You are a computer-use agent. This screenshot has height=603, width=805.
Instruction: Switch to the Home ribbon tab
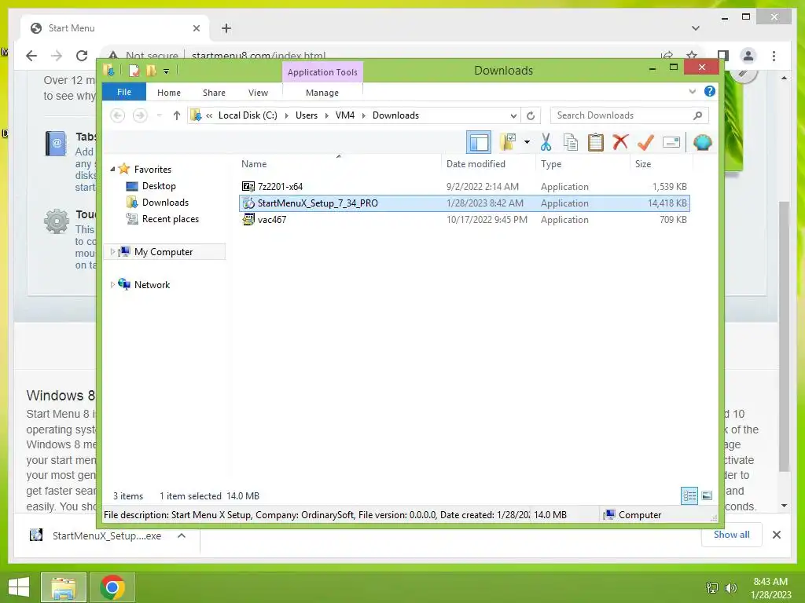[169, 93]
